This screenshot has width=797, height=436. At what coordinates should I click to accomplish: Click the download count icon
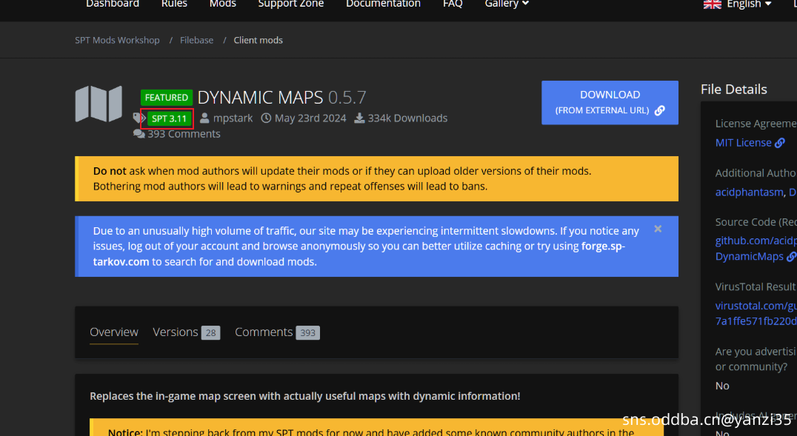(359, 118)
